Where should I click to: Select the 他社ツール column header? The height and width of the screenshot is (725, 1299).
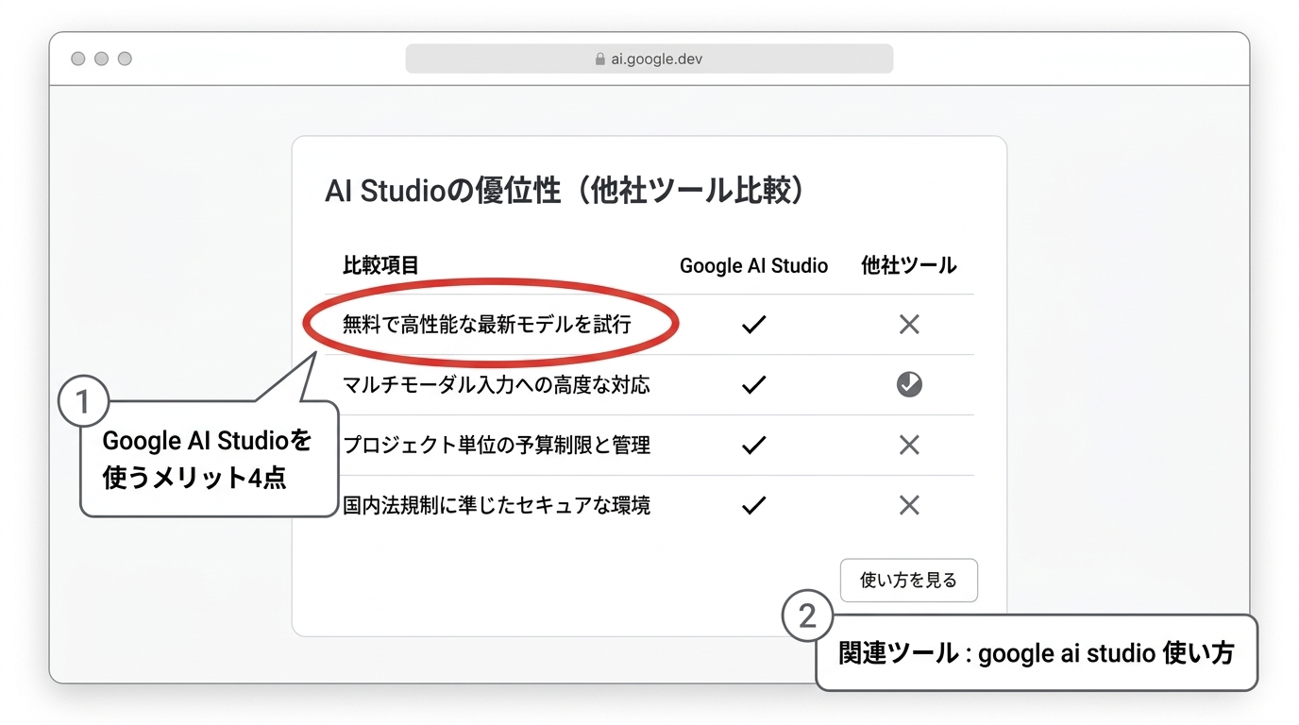(908, 265)
